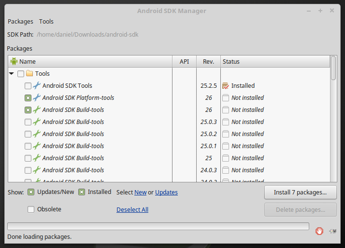The height and width of the screenshot is (248, 345).
Task: Click the Updates link
Action: [166, 193]
